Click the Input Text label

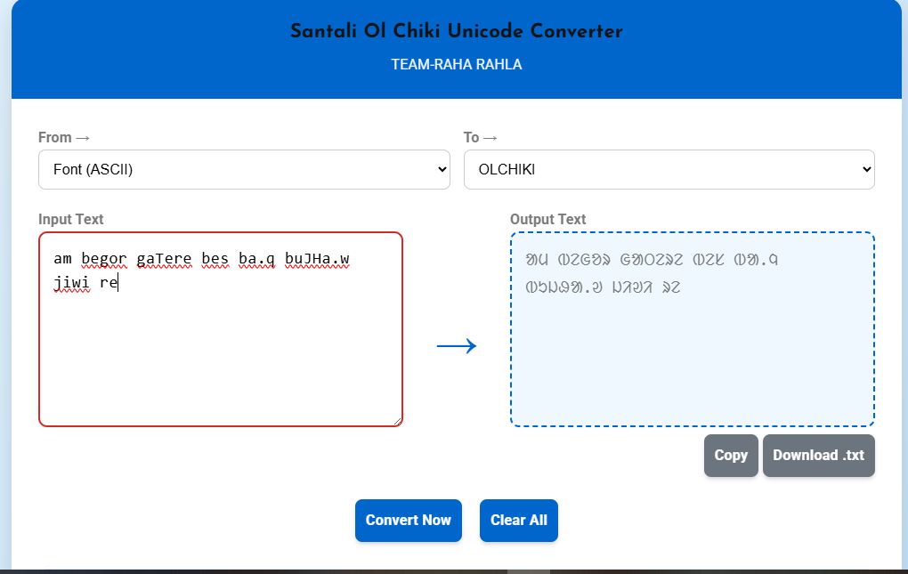tap(69, 219)
